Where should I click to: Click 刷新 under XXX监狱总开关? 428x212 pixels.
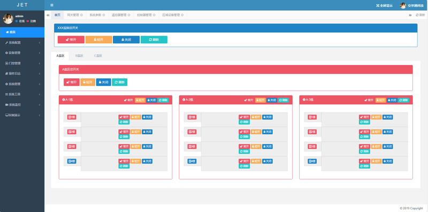(154, 39)
